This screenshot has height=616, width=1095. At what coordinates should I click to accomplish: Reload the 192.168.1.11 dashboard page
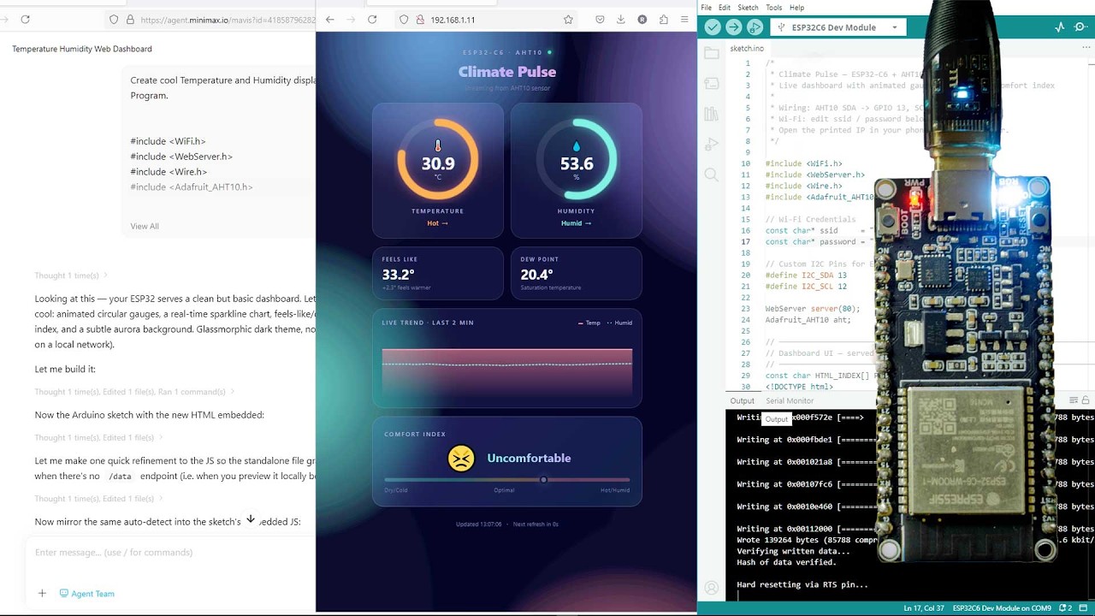pyautogui.click(x=372, y=20)
